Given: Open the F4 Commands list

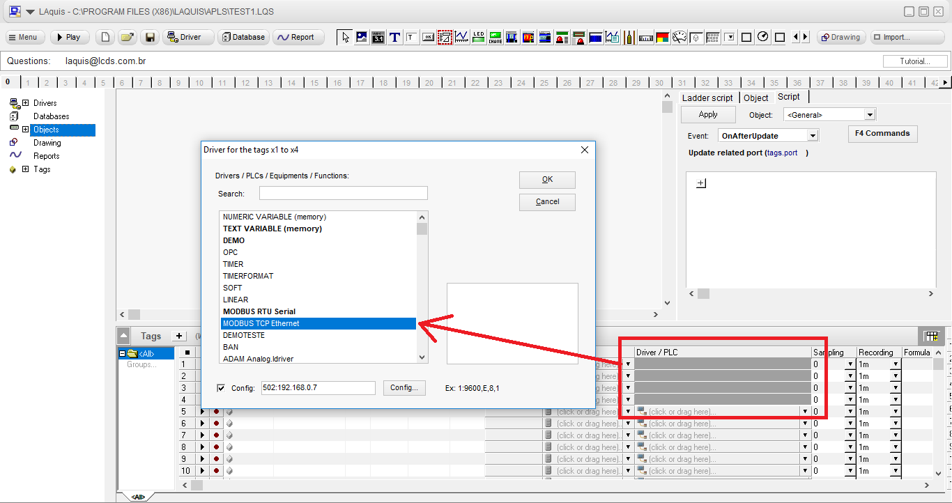Looking at the screenshot, I should click(x=882, y=134).
